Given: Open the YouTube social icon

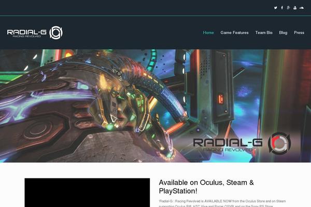Looking at the screenshot, I should point(295,8).
